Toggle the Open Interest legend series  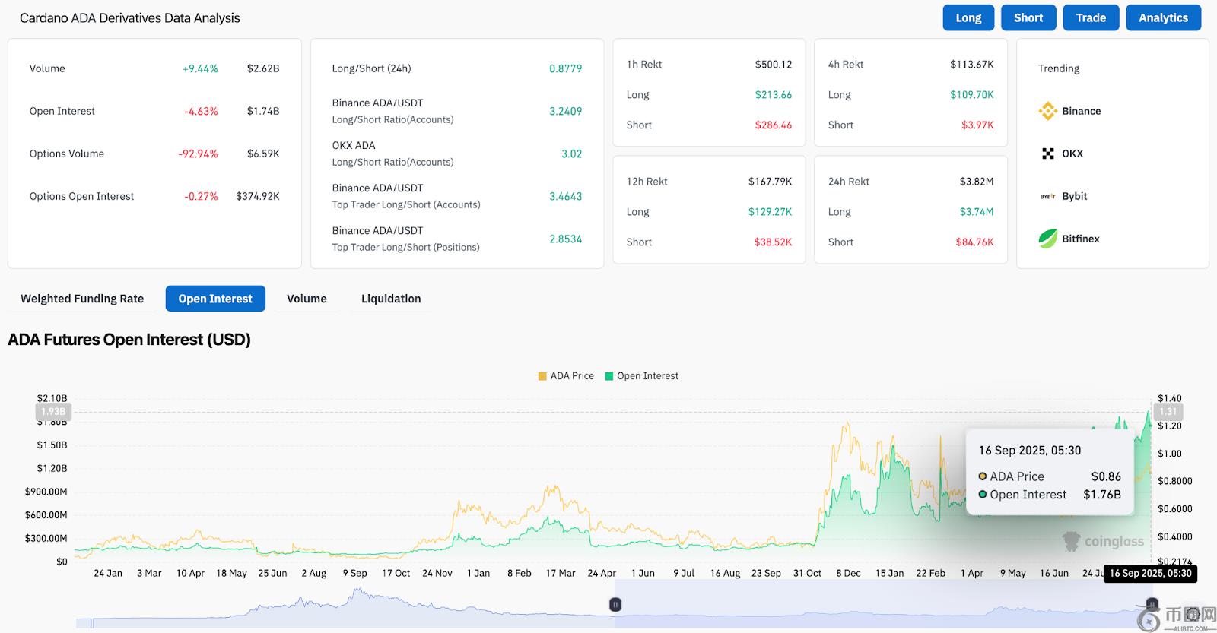pos(641,376)
